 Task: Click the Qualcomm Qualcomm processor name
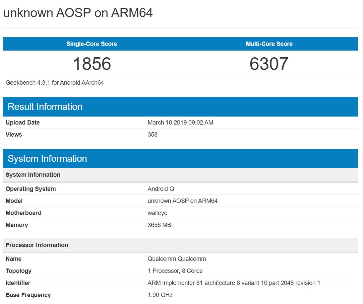177,259
